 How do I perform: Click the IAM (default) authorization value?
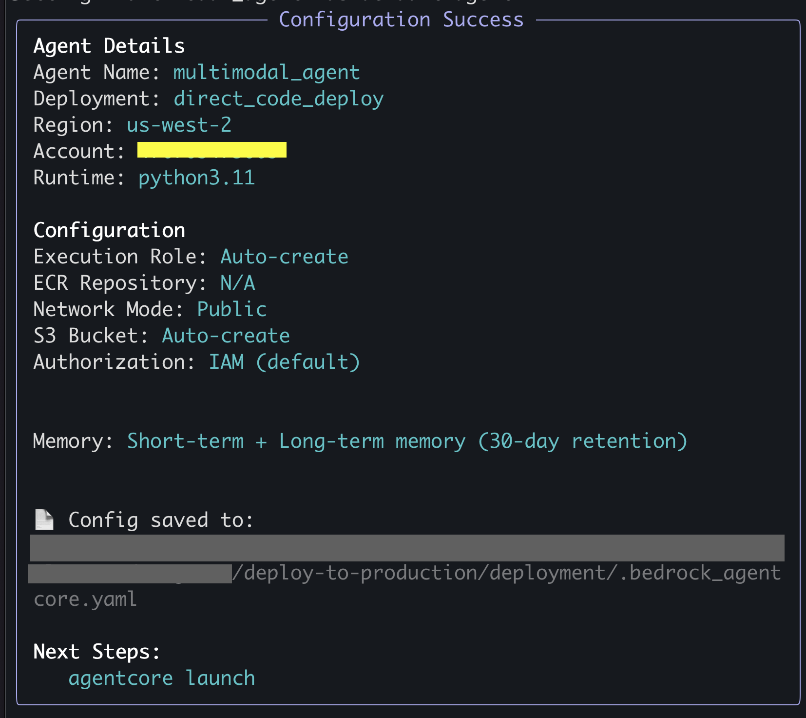coord(284,362)
